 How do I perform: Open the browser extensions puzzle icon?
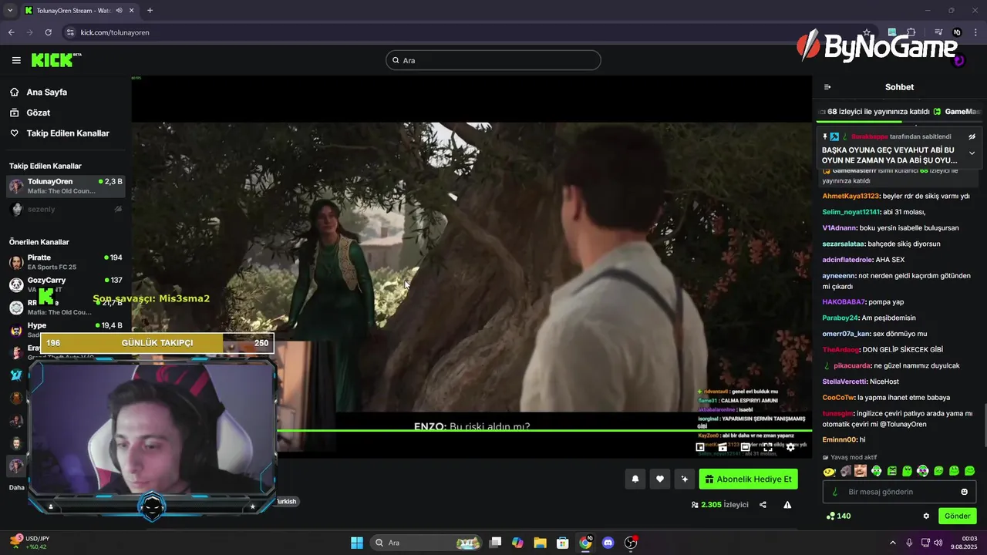click(911, 32)
